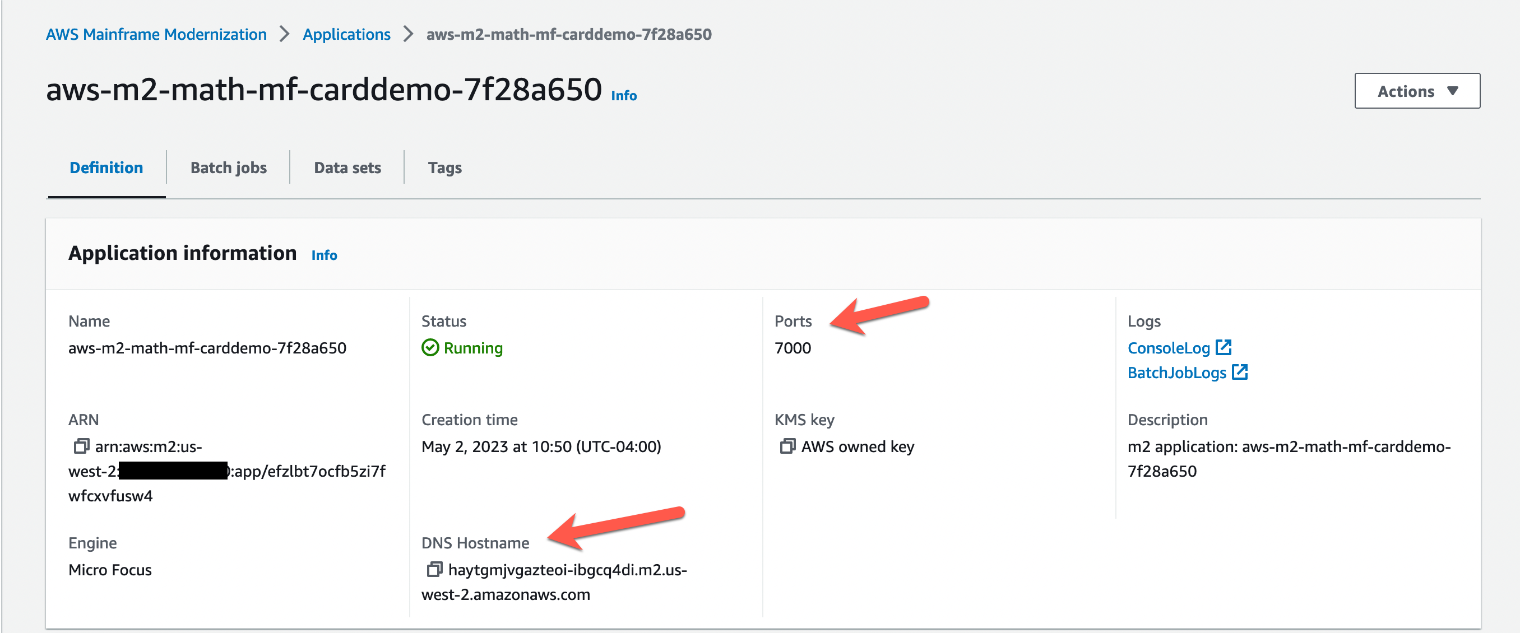This screenshot has width=1520, height=633.
Task: Copy the DNS Hostname with copy icon
Action: (435, 569)
